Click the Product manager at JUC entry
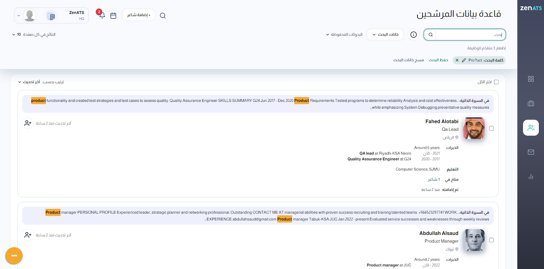544x269 pixels. 389,265
